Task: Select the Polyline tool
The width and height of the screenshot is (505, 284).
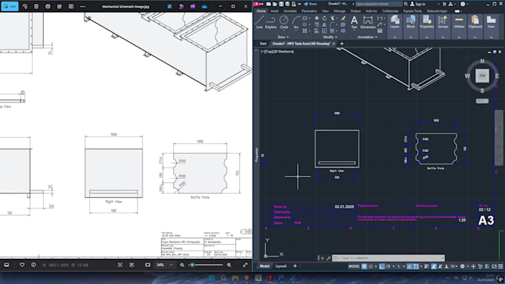Action: [270, 22]
